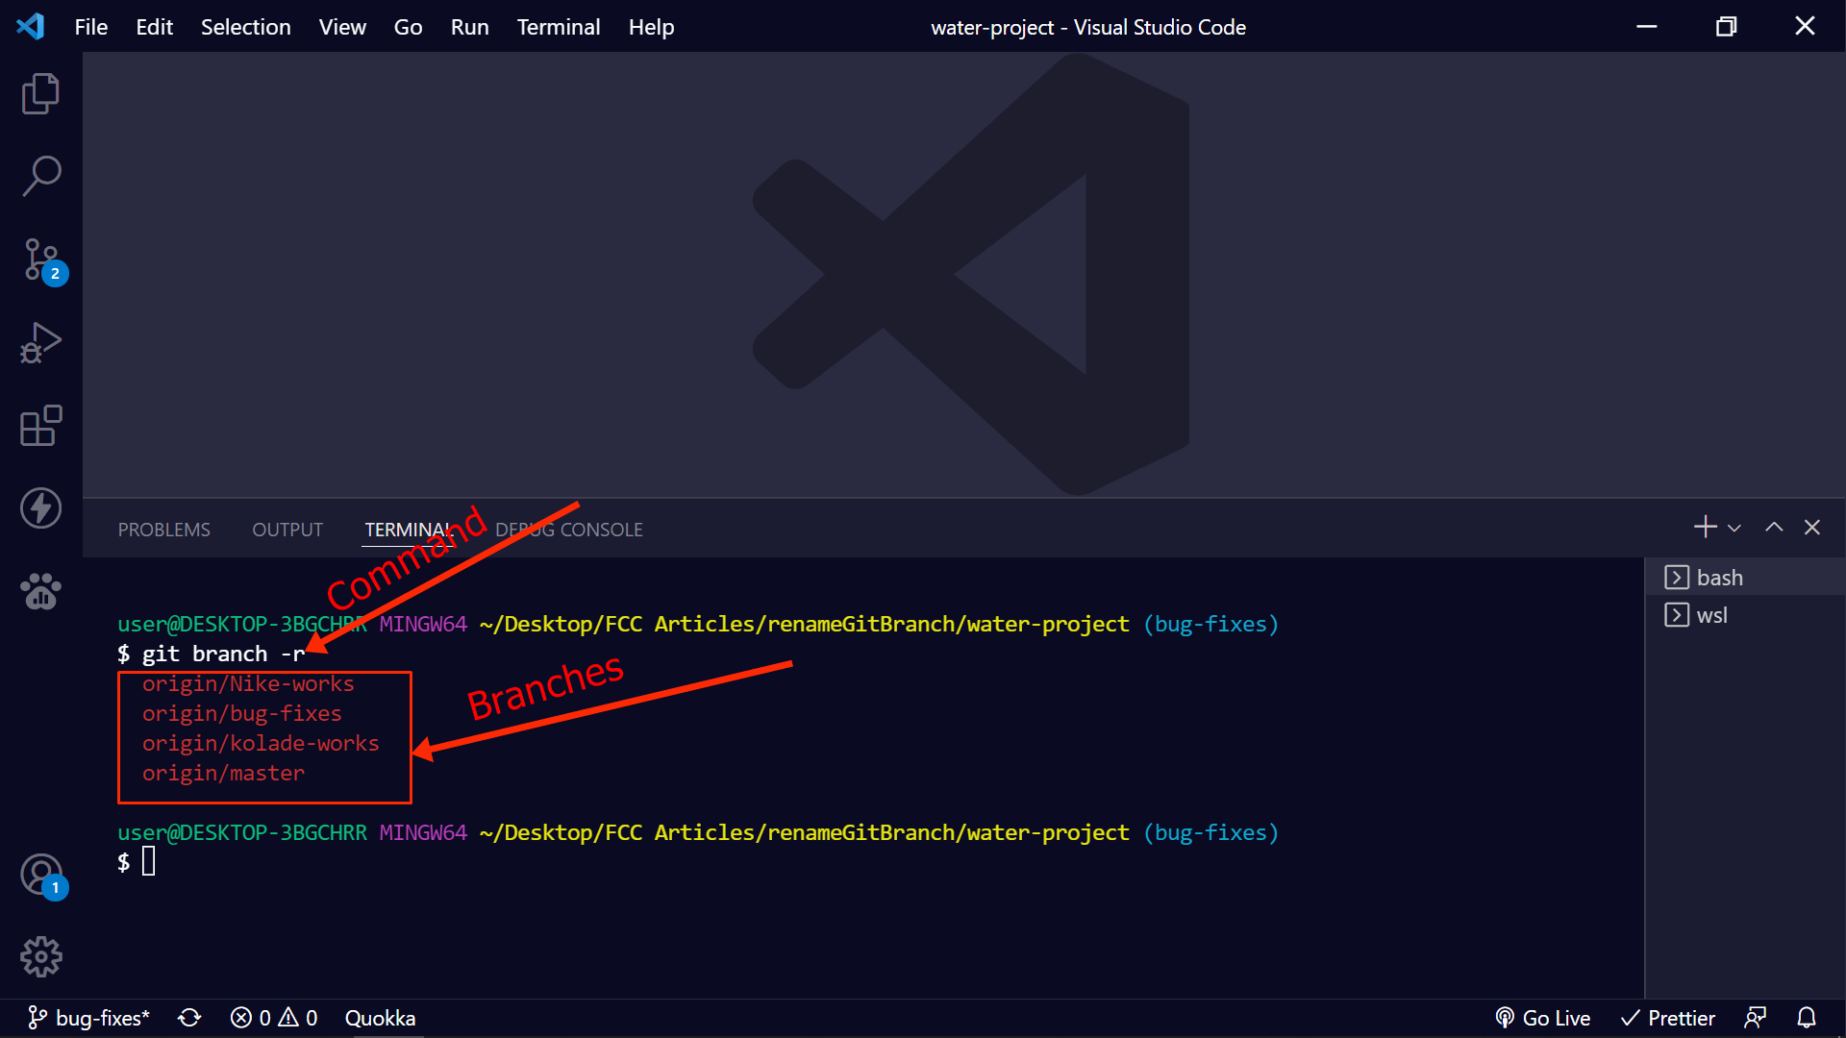Click the origin/master branch text
The width and height of the screenshot is (1846, 1038).
point(223,773)
